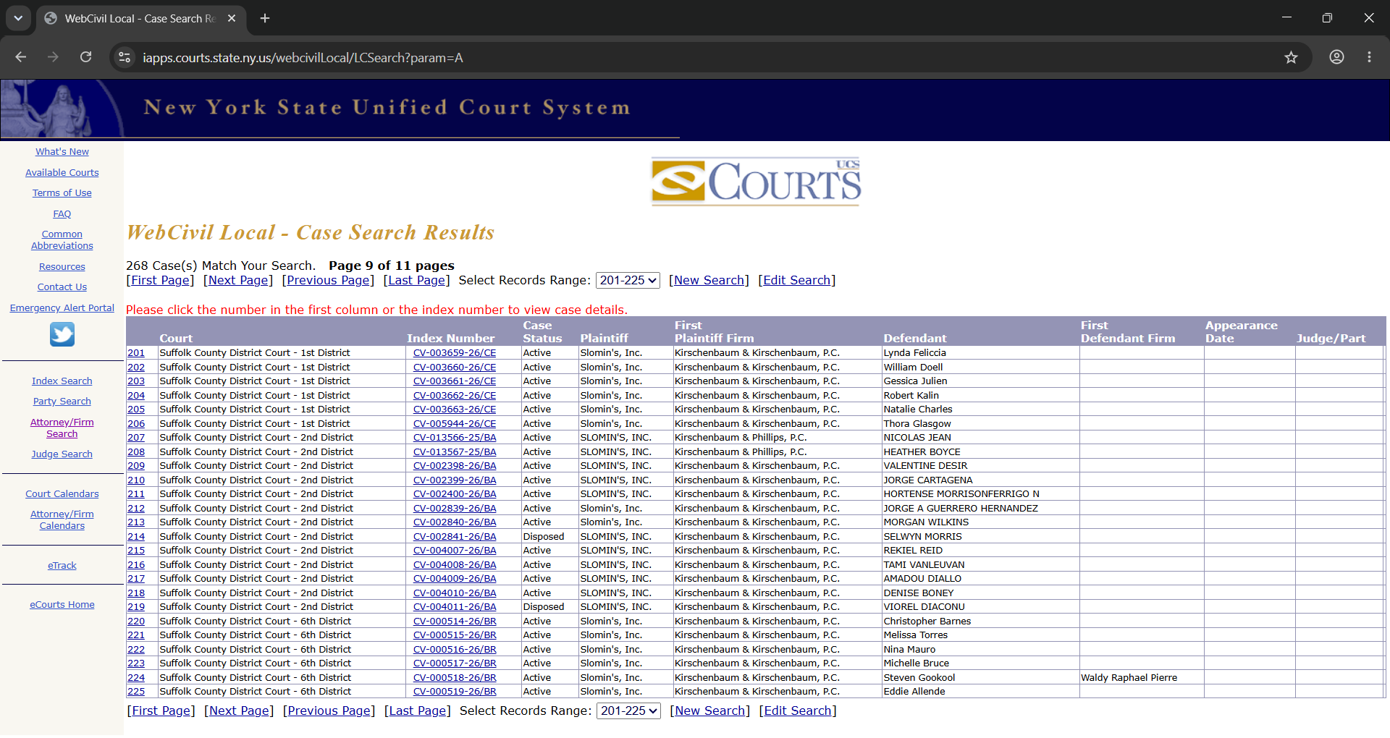Viewport: 1390px width, 738px height.
Task: Go to top Previous Page link
Action: (328, 281)
